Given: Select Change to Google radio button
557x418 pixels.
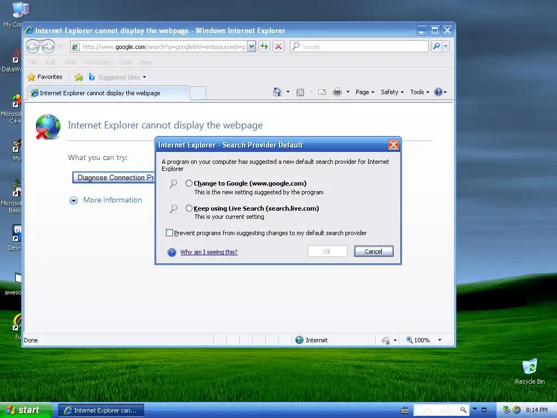Looking at the screenshot, I should [x=189, y=183].
